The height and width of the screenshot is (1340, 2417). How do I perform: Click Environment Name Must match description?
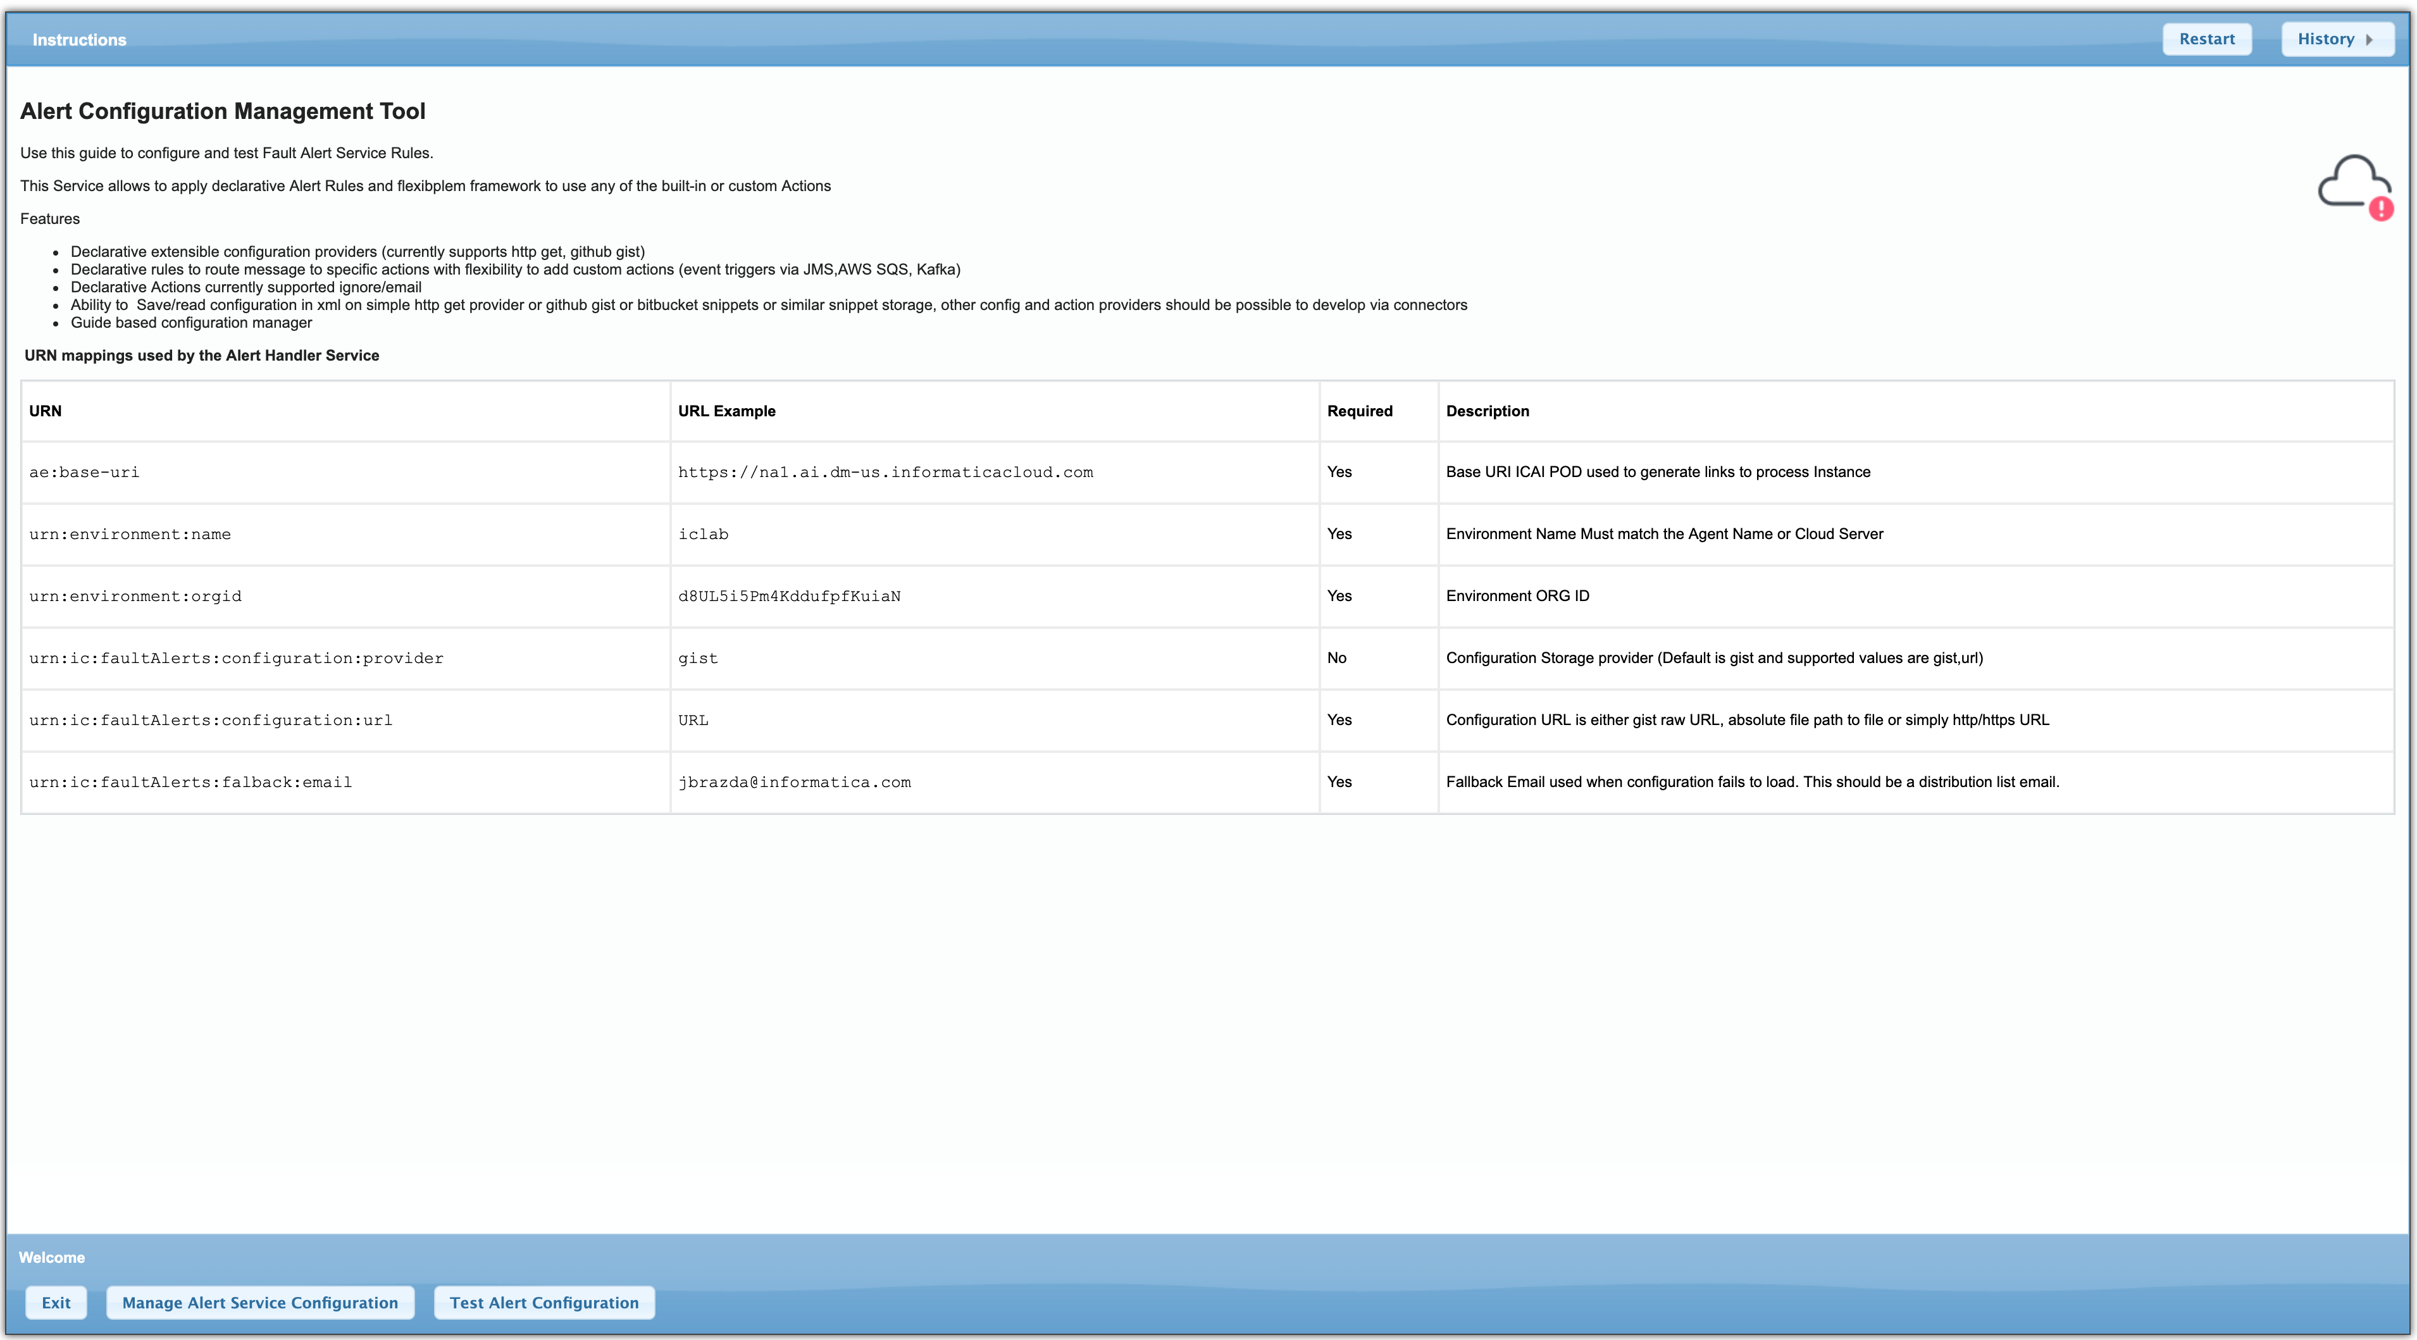point(1665,534)
